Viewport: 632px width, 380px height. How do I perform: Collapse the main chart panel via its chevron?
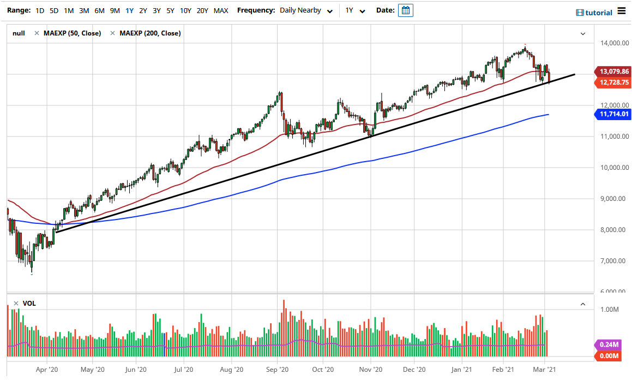(x=582, y=33)
